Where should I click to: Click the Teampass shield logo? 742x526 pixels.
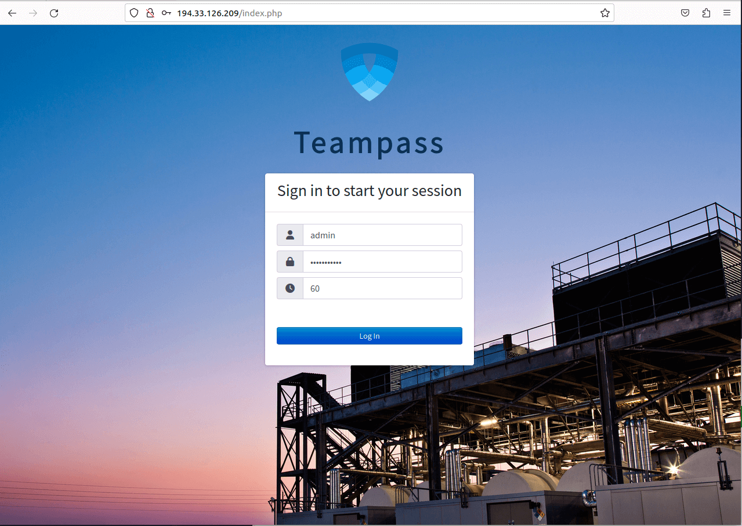tap(370, 72)
